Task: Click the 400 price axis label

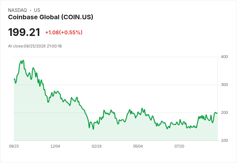Action: pyautogui.click(x=224, y=57)
